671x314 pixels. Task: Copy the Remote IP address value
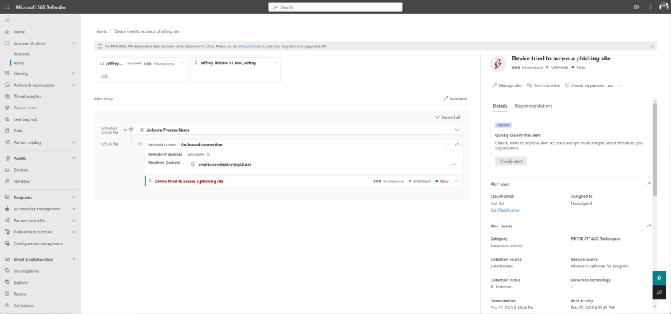tap(208, 154)
